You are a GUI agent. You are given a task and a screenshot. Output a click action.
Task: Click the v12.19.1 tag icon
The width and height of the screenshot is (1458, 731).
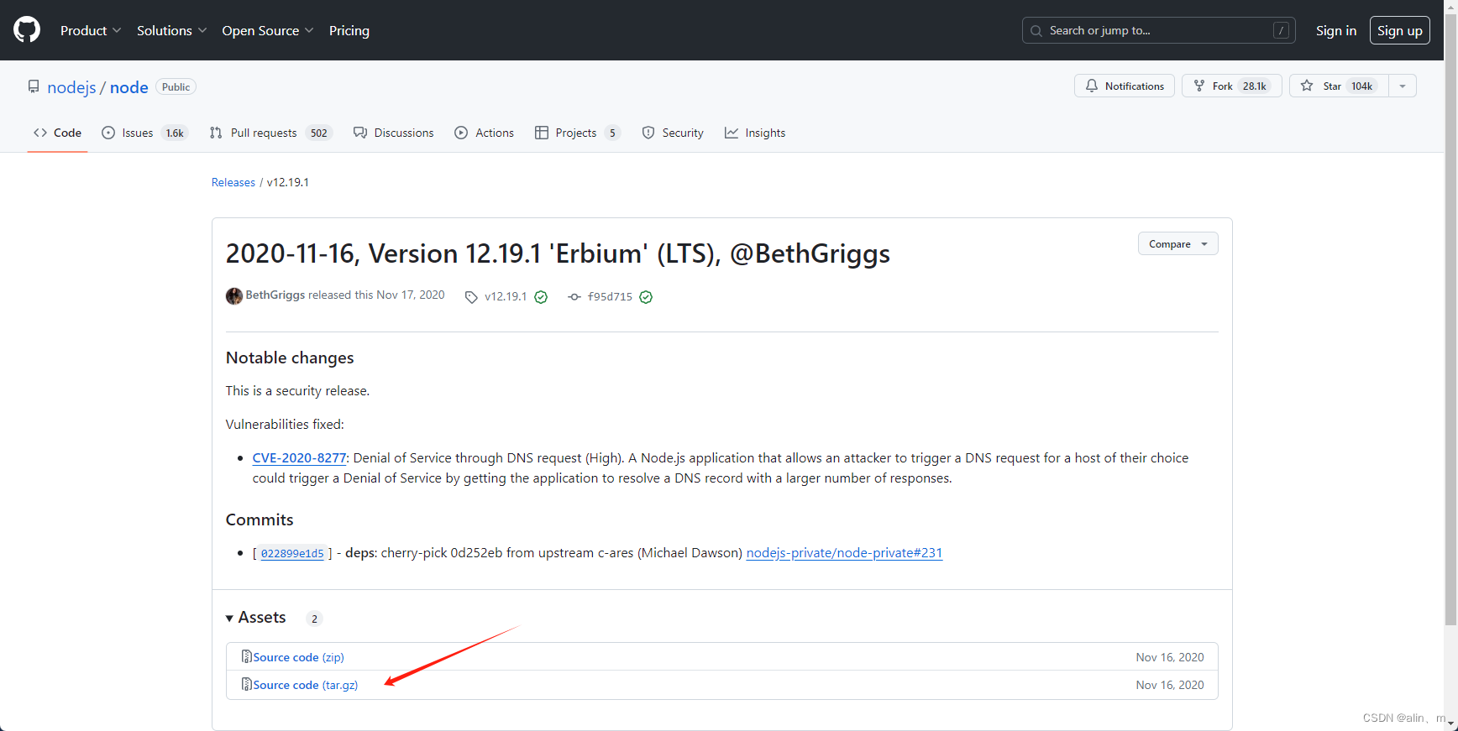point(471,297)
